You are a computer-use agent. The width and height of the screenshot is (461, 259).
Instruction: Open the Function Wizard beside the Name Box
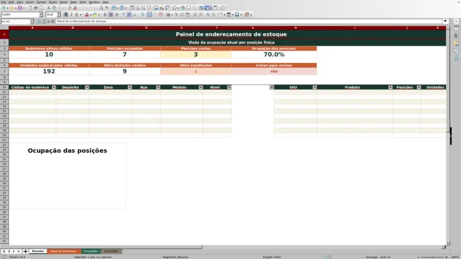click(x=39, y=22)
